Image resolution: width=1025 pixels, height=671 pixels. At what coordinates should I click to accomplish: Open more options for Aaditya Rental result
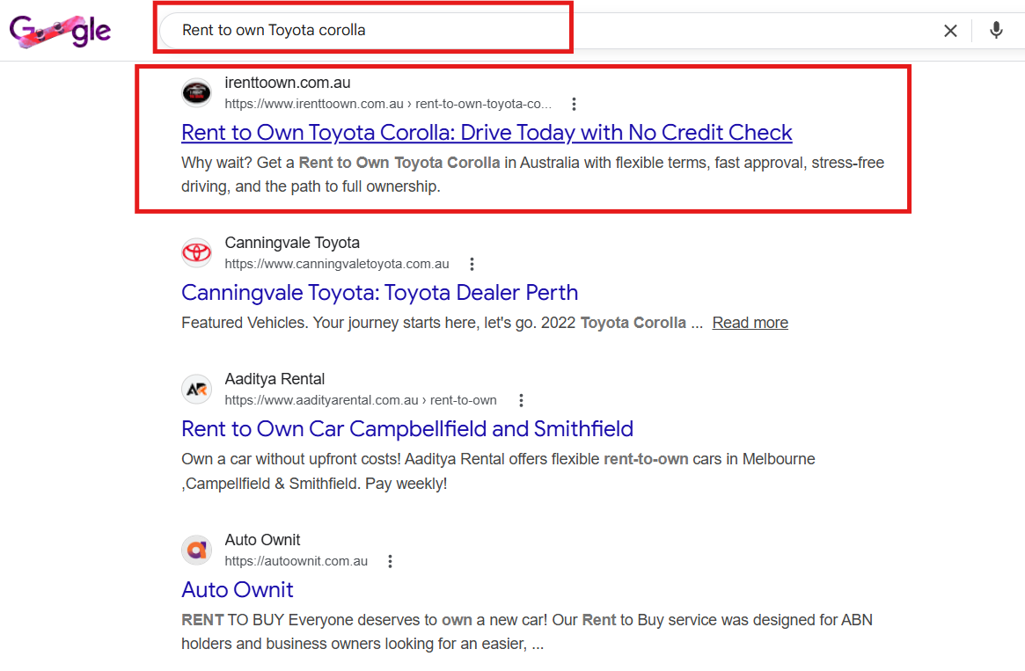coord(521,400)
